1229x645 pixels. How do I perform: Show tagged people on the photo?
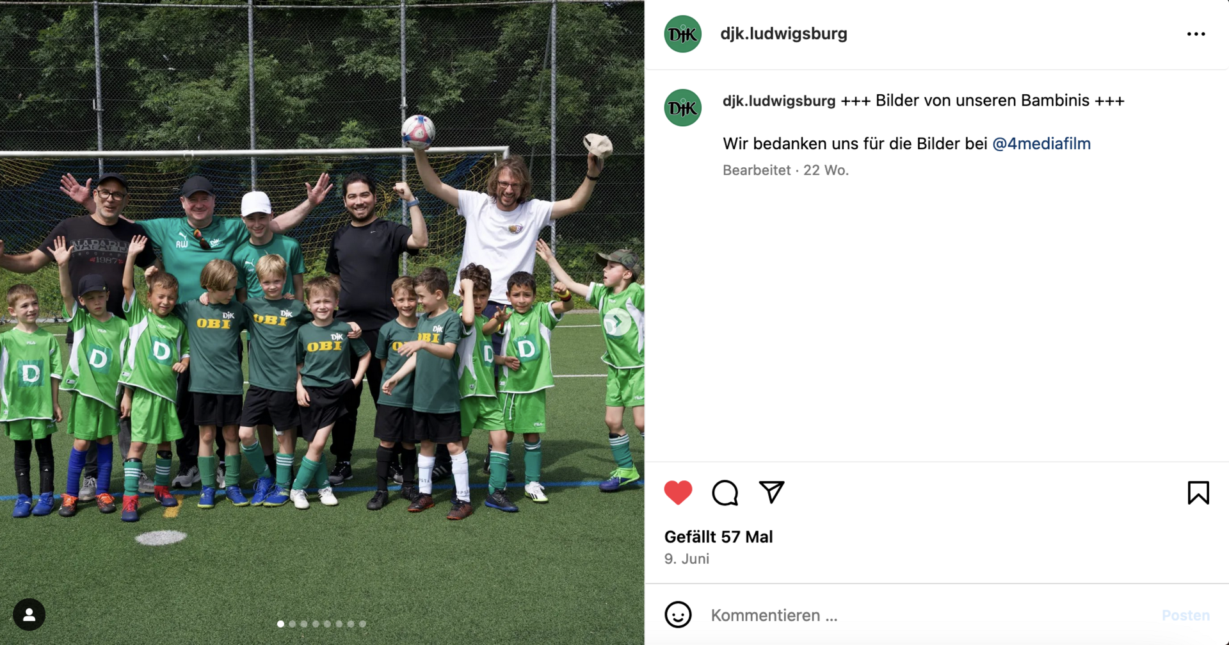pos(29,615)
